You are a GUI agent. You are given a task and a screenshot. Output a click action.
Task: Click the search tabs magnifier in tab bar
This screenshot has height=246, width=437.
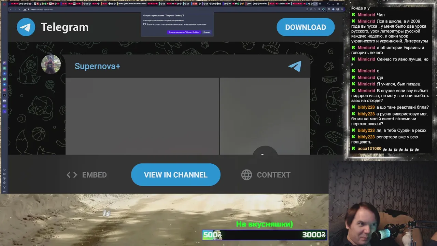328,4
